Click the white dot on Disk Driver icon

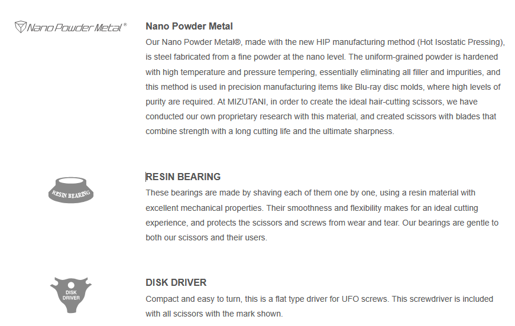point(72,285)
